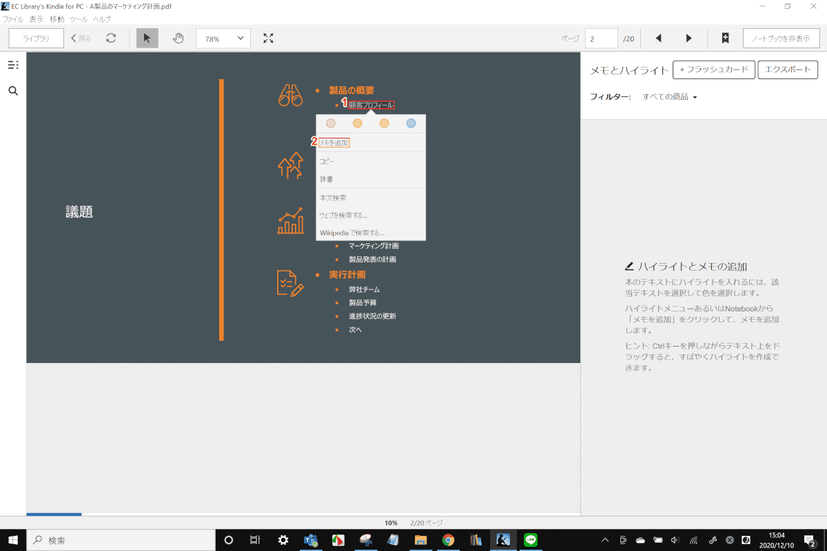Click ノートブックを非表示 button
Viewport: 827px width, 551px height.
[x=781, y=39]
